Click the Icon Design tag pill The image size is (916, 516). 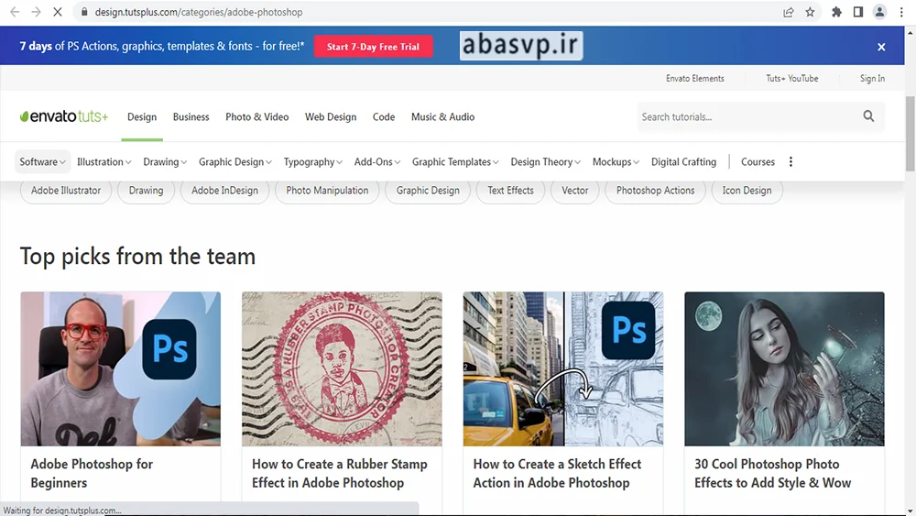[x=747, y=191]
